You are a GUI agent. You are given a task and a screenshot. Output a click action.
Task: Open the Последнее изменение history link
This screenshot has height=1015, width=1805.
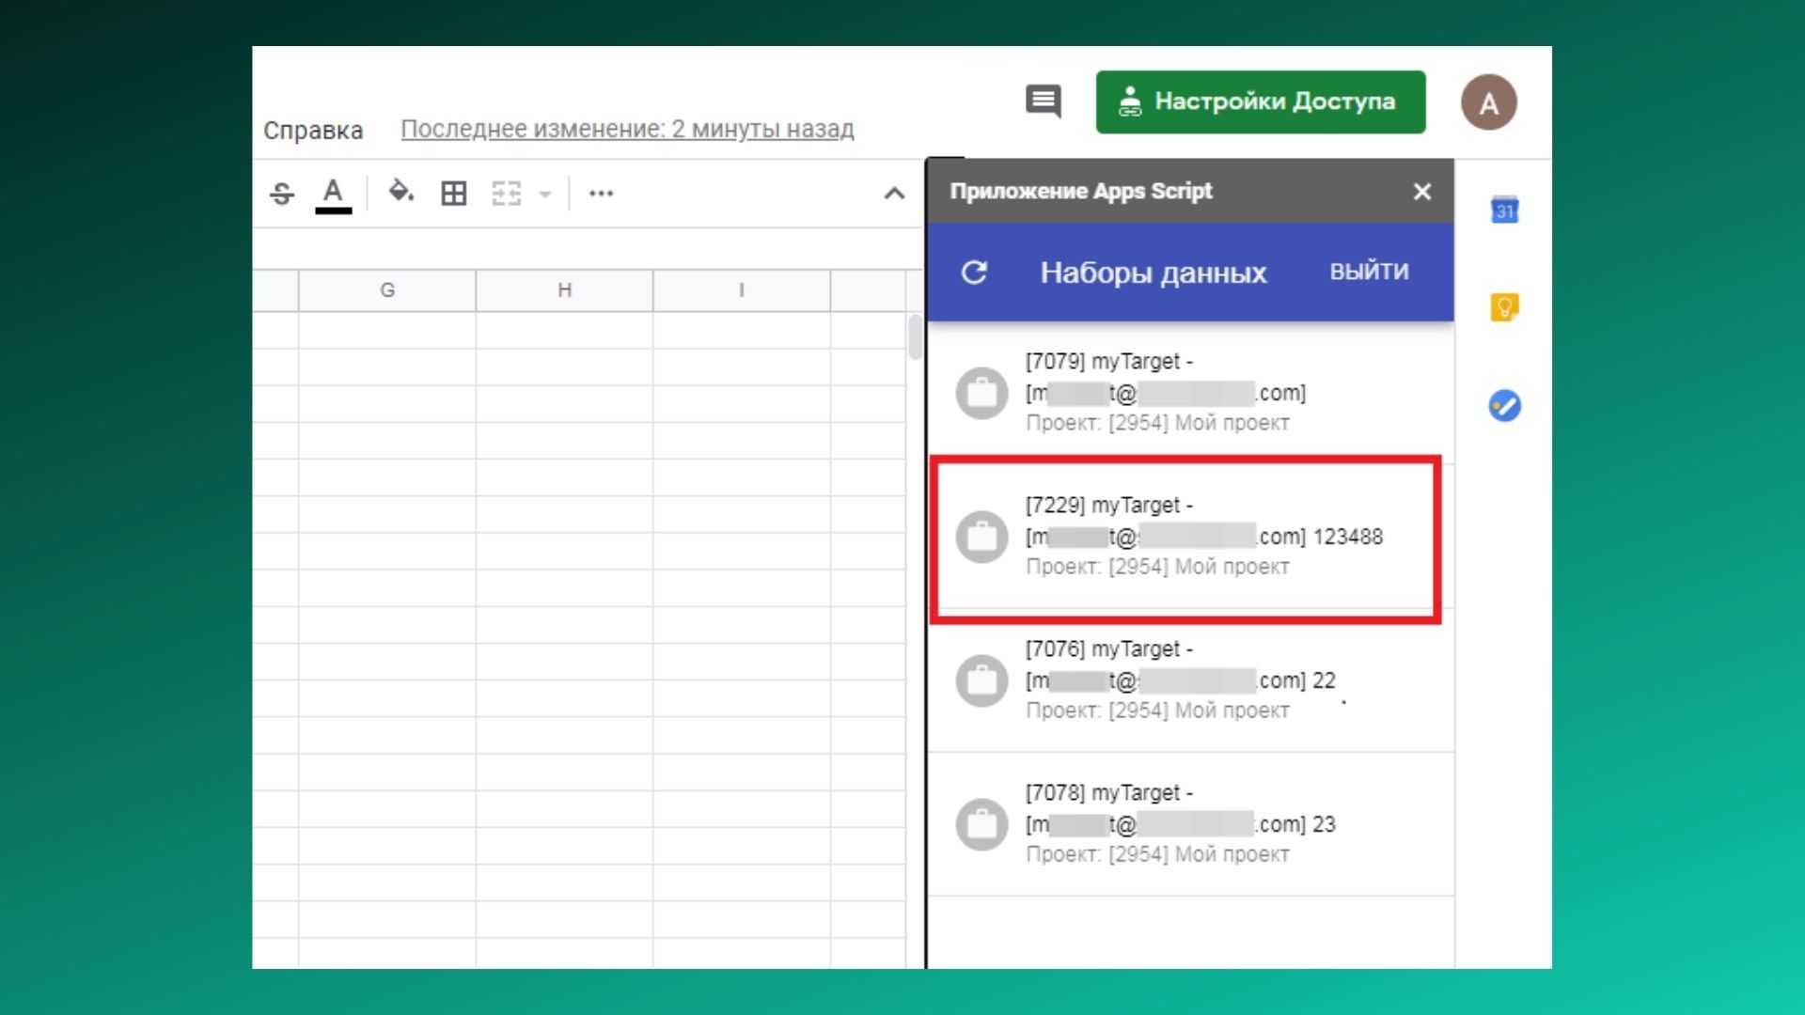tap(627, 129)
